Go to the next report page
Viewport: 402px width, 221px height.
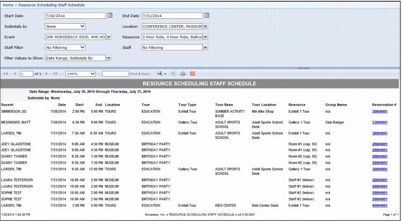47,73
